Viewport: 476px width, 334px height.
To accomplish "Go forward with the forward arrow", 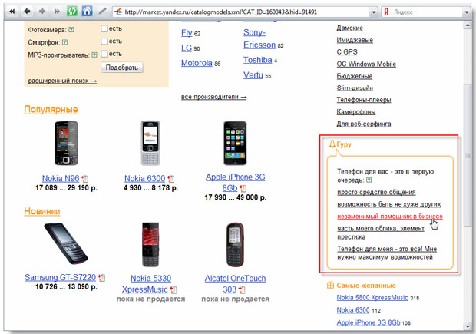I will tap(42, 12).
